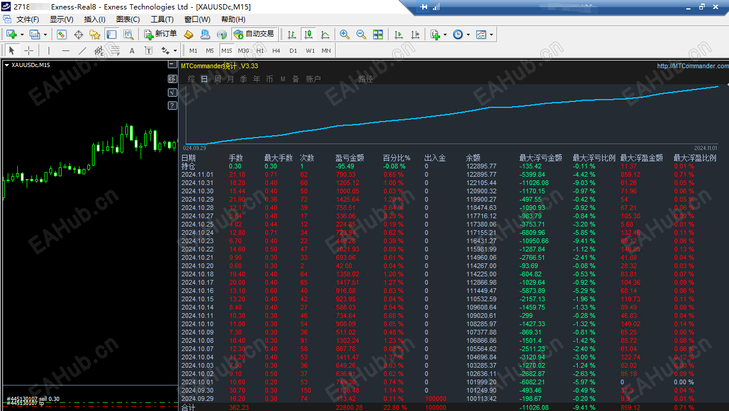Select the 账户 account tab
This screenshot has height=411, width=729.
313,79
